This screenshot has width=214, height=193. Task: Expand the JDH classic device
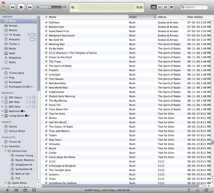click(x=2, y=97)
